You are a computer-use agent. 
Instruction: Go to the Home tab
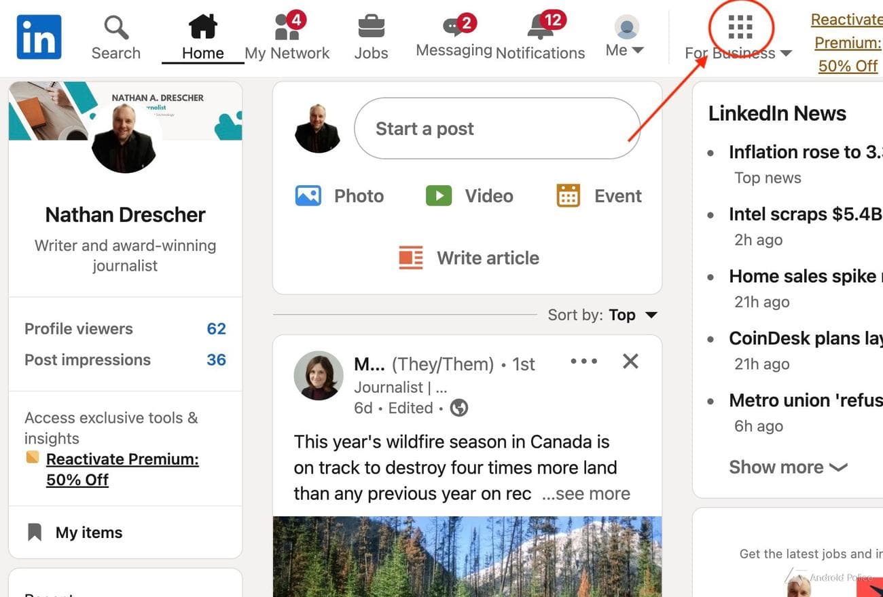202,37
